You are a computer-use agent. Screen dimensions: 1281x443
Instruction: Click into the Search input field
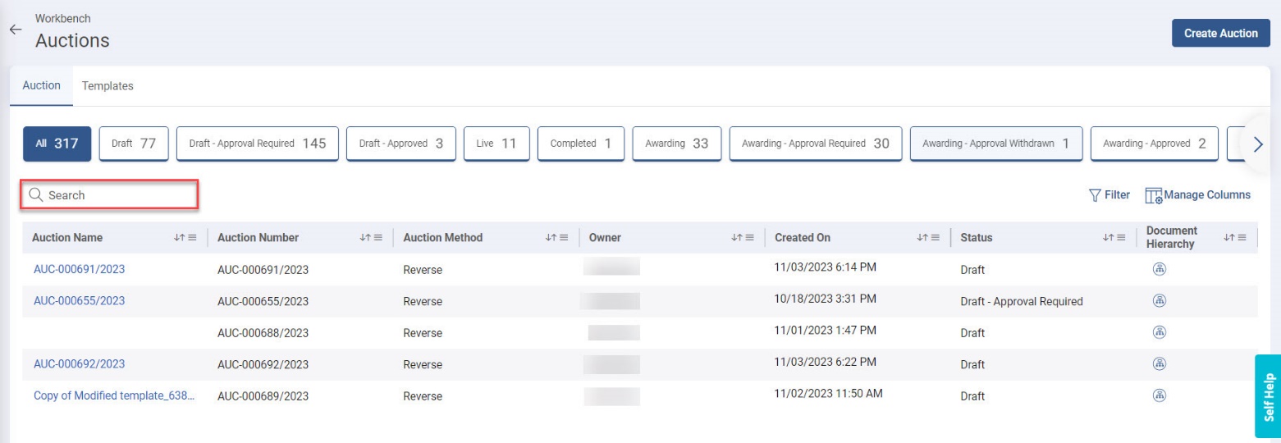point(115,195)
